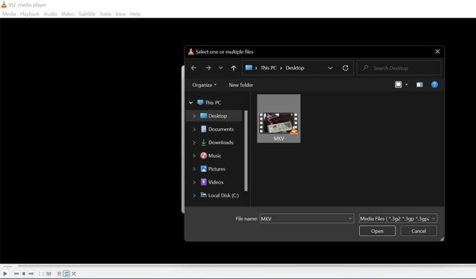Click the address bar folder icon
The image size is (476, 279).
coord(248,68)
